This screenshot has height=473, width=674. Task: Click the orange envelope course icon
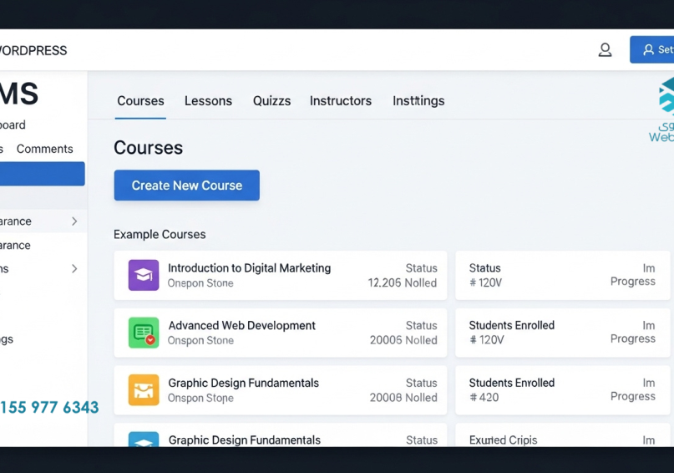(x=144, y=389)
